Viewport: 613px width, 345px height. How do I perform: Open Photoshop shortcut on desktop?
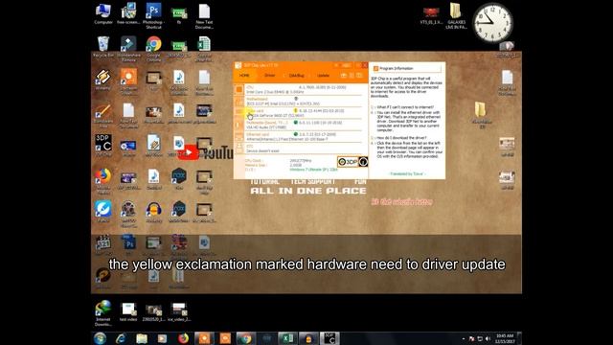pos(153,15)
